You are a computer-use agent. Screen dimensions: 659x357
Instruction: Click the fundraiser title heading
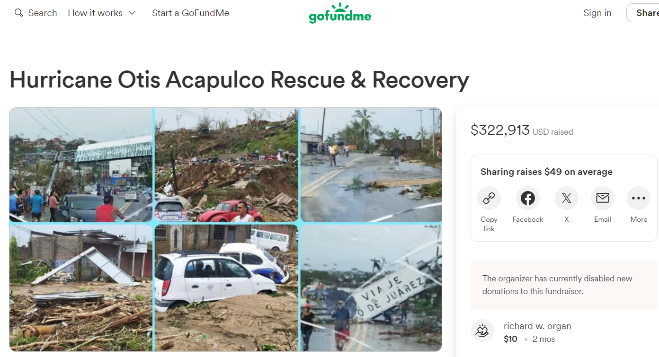coord(239,80)
